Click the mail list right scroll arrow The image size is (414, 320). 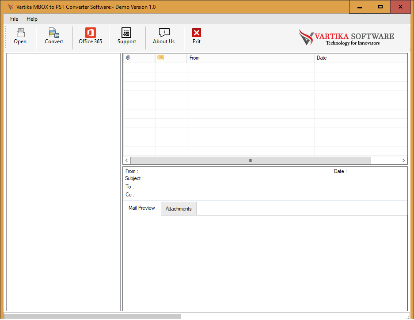403,160
